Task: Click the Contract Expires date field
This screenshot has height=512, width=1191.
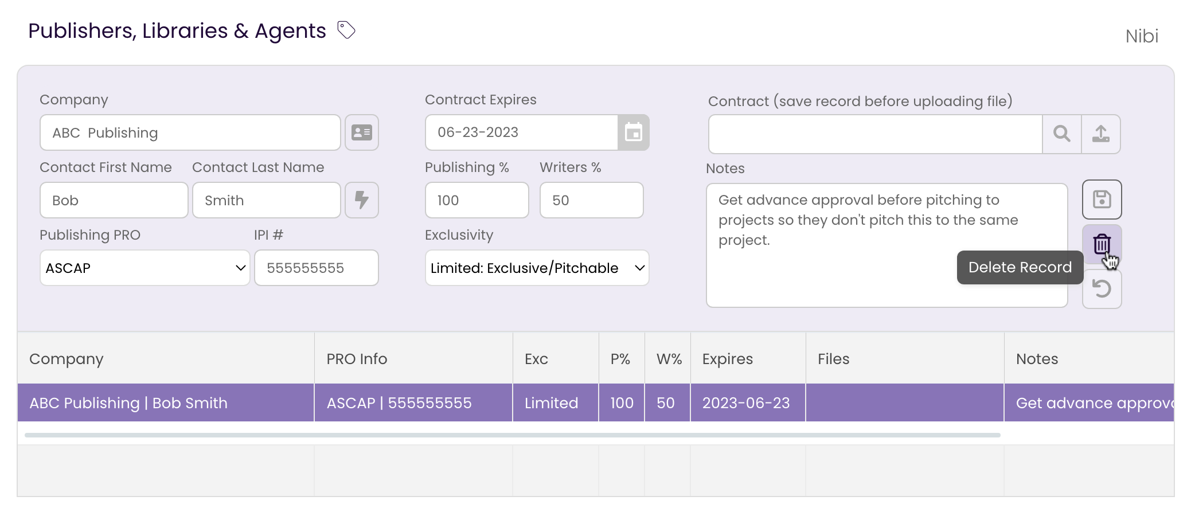Action: coord(522,132)
